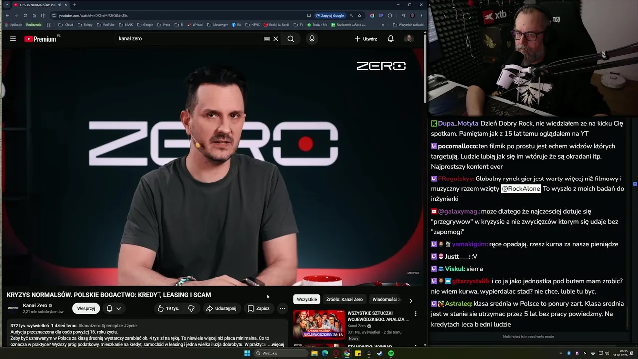Share the video via Udostępnij
Viewport: 638px width, 359px height.
point(221,309)
